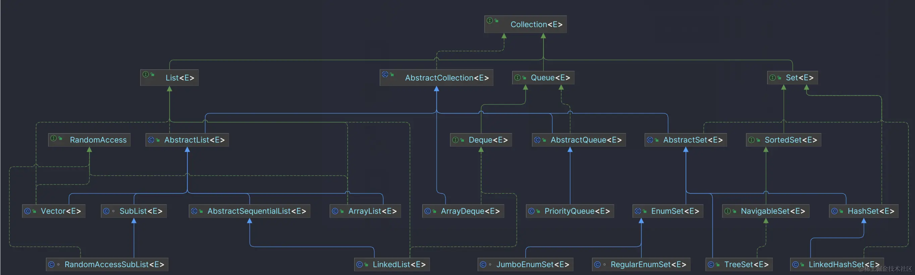The width and height of the screenshot is (915, 275).
Task: Click the interface icon beside SortedSet<E>
Action: coord(752,140)
